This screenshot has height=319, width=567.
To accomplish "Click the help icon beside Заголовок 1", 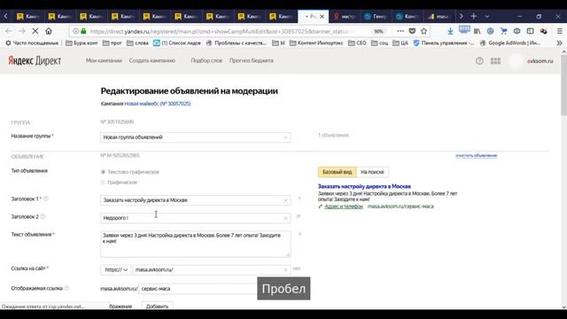I will pyautogui.click(x=46, y=198).
